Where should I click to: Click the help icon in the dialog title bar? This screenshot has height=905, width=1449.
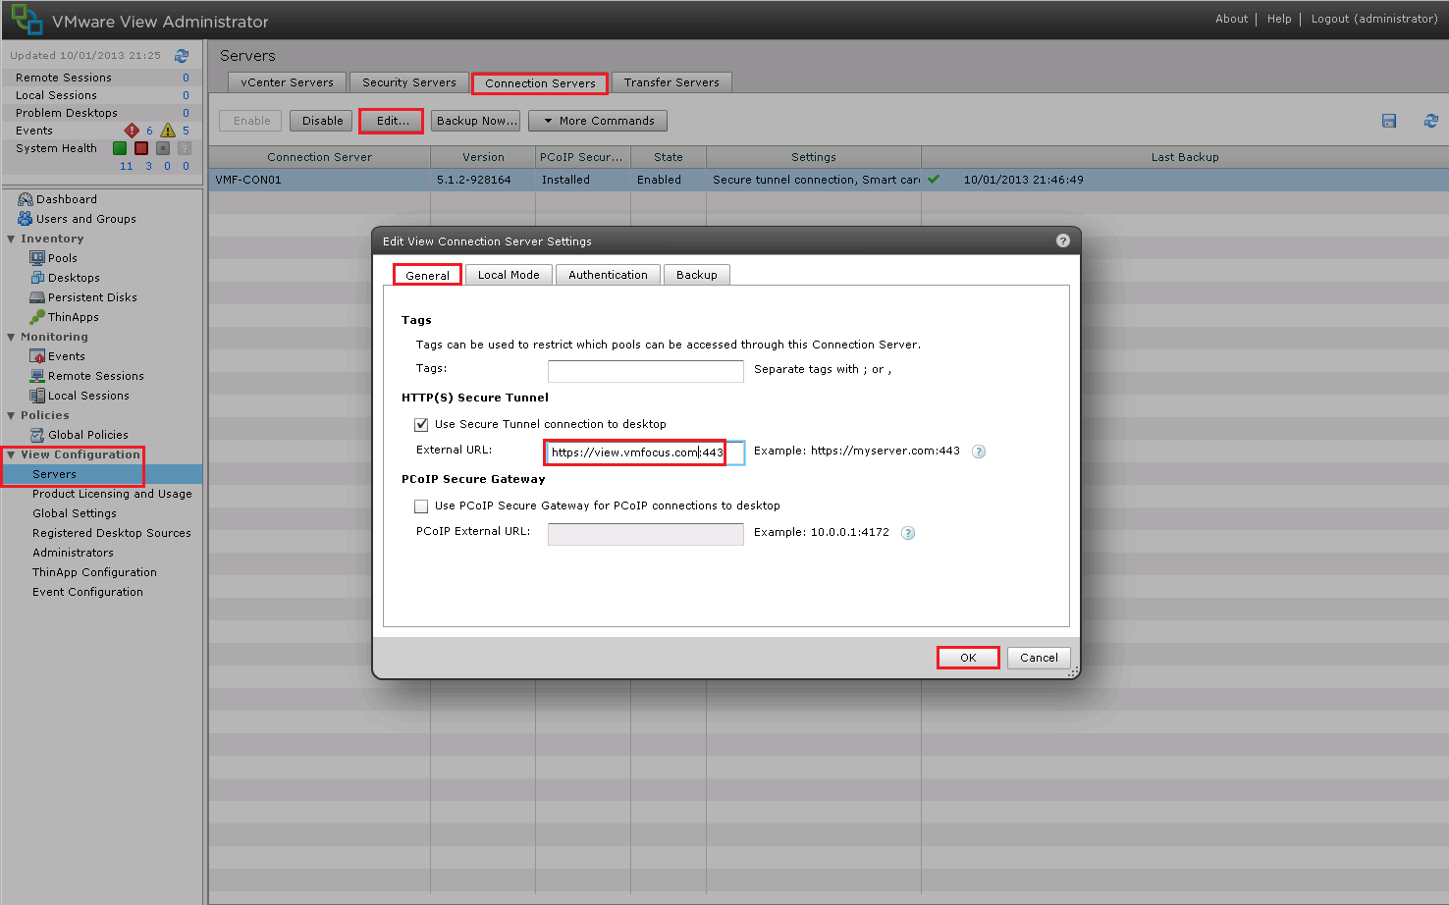(1062, 240)
